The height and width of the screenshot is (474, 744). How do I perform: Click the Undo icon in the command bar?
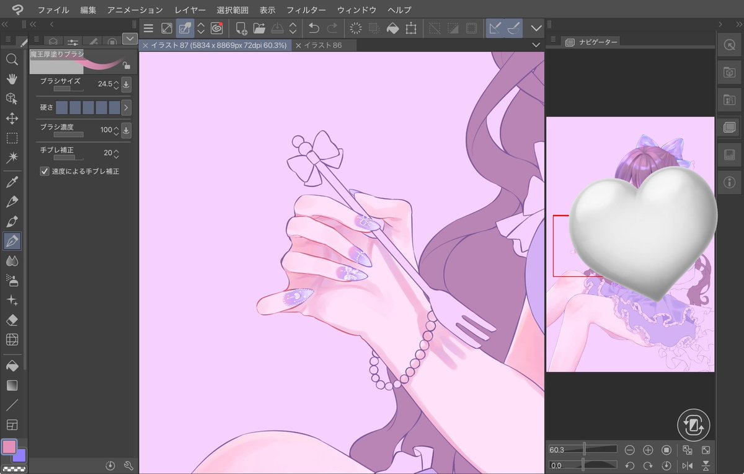coord(313,28)
